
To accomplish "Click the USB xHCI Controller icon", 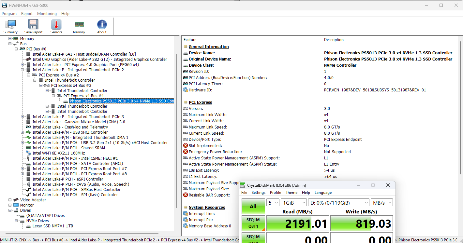I will click(28, 132).
